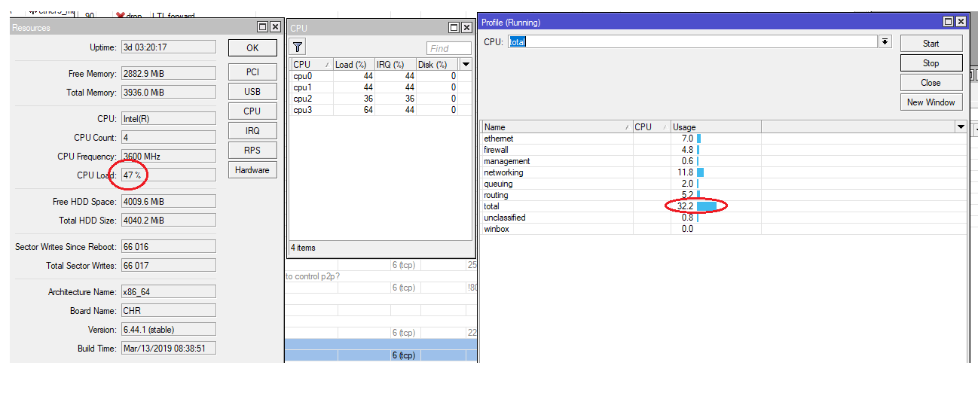The height and width of the screenshot is (399, 978).
Task: Click the Find field in CPU window
Action: coord(449,48)
